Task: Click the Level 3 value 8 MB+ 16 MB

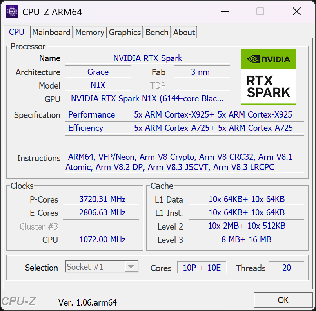Action: click(247, 239)
